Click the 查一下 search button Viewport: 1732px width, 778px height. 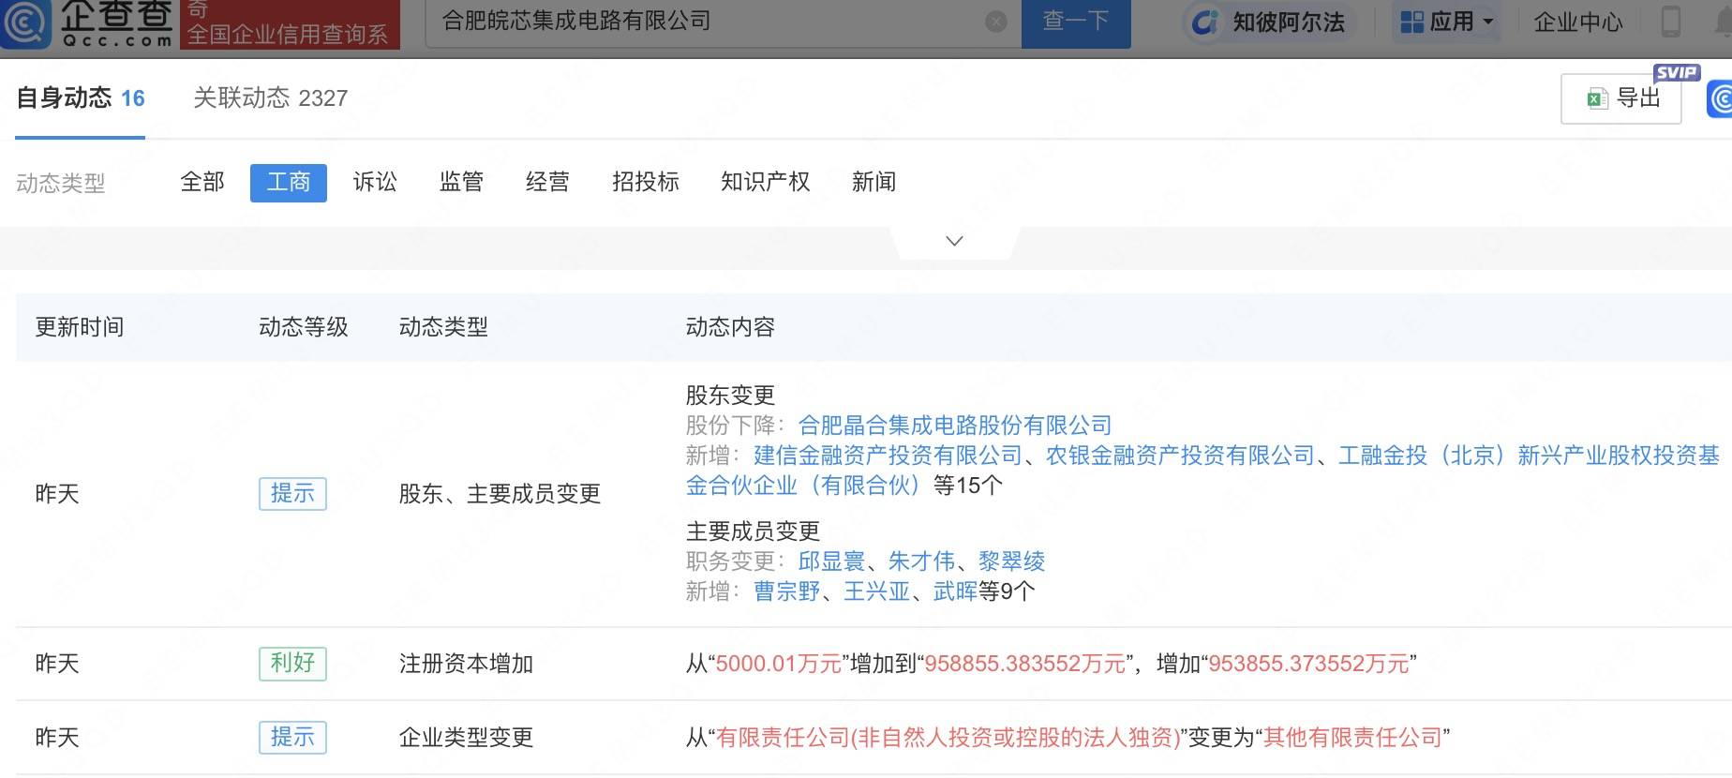[1076, 22]
